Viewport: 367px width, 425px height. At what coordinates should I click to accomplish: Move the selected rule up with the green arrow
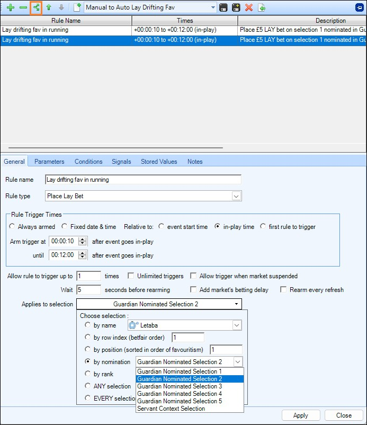[x=49, y=7]
